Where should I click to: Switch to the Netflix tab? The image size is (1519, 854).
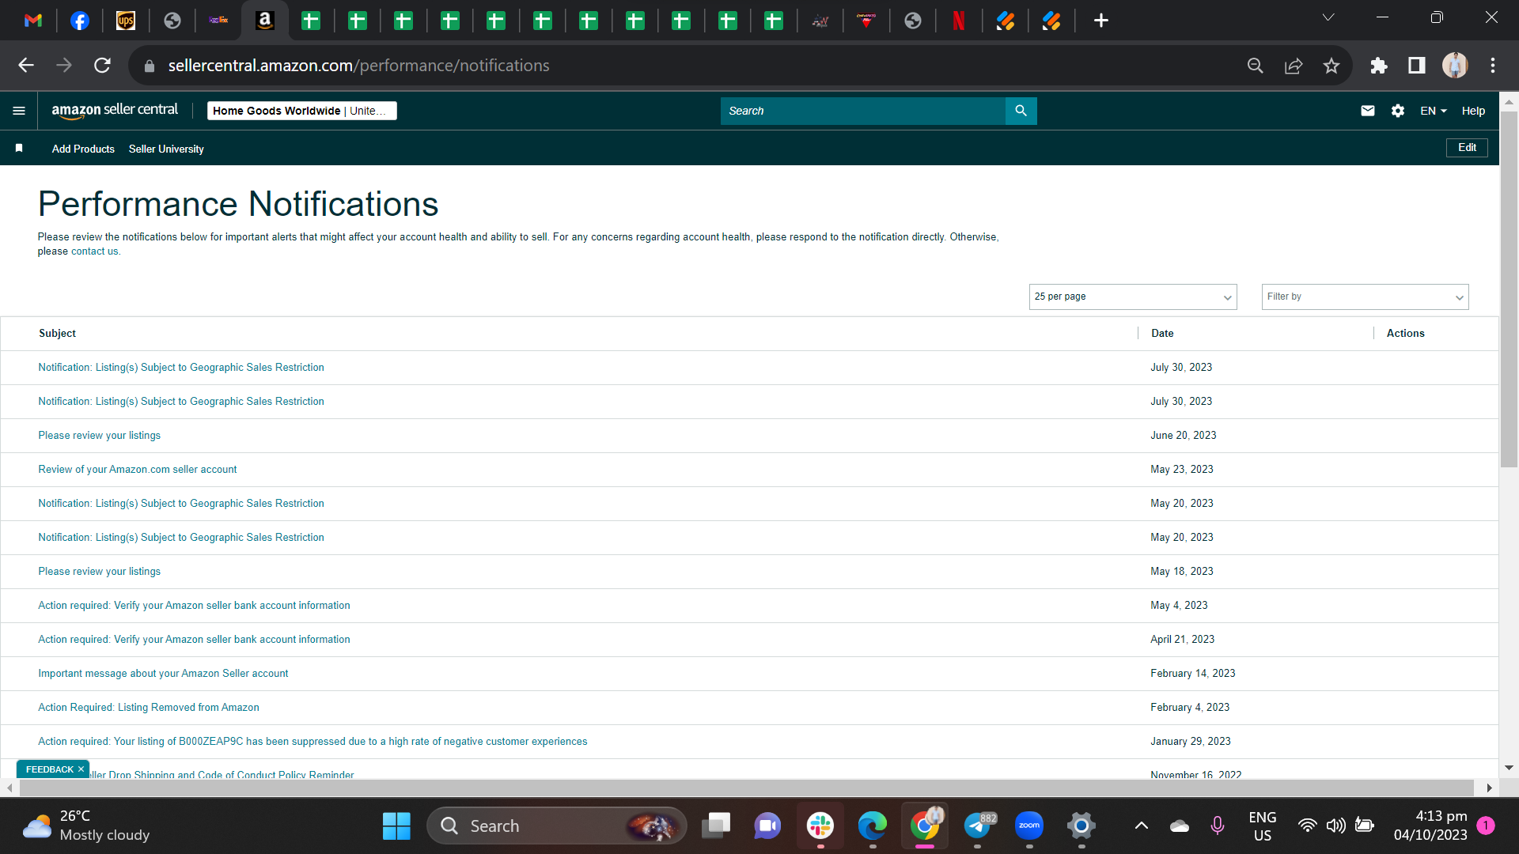pos(959,21)
